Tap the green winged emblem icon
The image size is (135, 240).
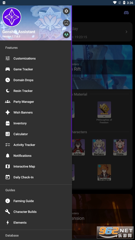[x=66, y=35]
